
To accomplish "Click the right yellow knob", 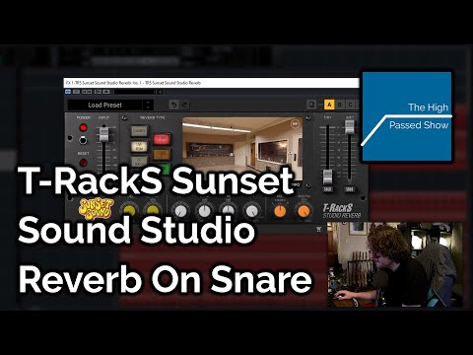I will coord(153,211).
